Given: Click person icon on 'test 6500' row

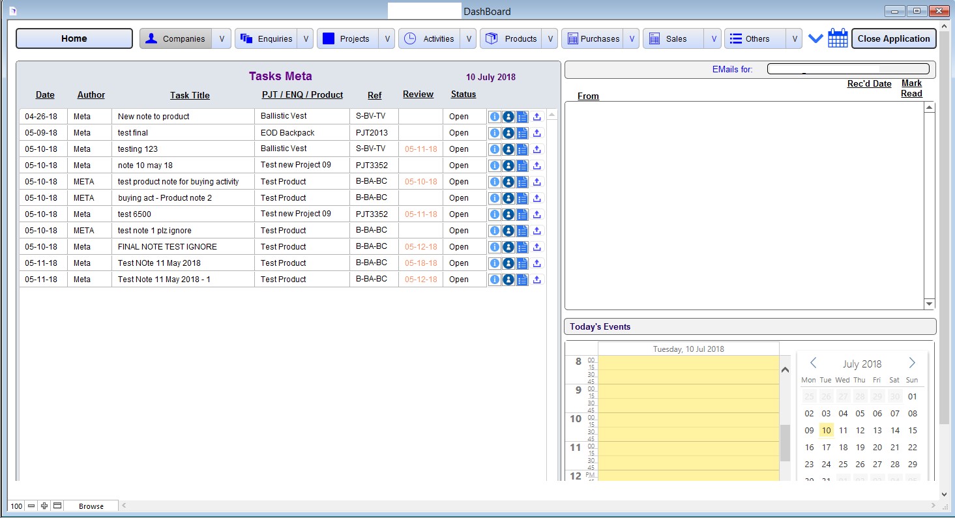Looking at the screenshot, I should [508, 214].
